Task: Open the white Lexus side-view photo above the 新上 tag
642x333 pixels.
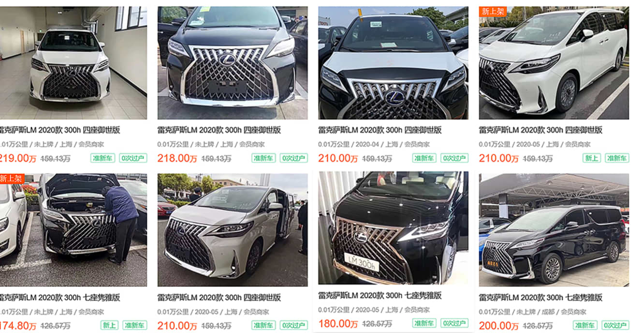Action: click(554, 63)
